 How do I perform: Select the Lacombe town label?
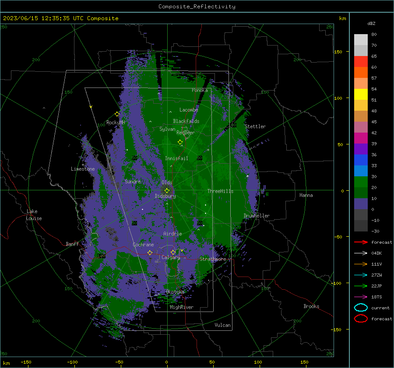coord(189,110)
